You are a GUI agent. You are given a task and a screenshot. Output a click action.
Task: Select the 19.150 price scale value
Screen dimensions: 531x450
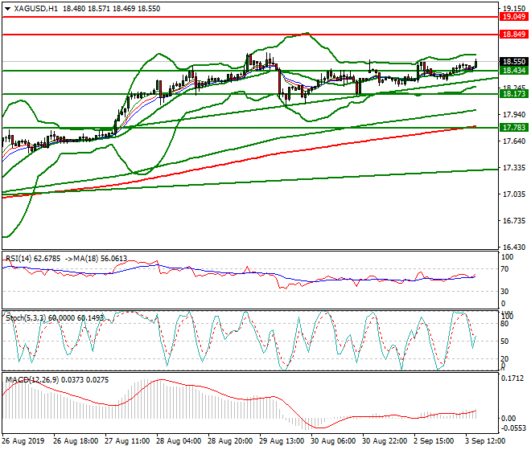[514, 9]
